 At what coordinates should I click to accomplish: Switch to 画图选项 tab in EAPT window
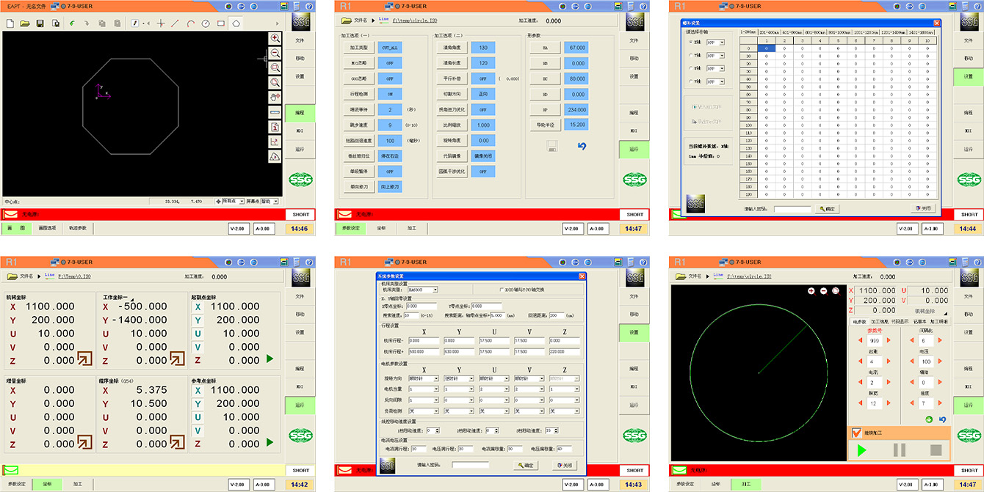(47, 228)
